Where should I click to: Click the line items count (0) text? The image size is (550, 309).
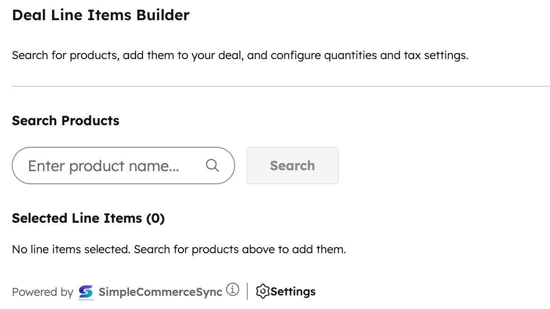155,218
